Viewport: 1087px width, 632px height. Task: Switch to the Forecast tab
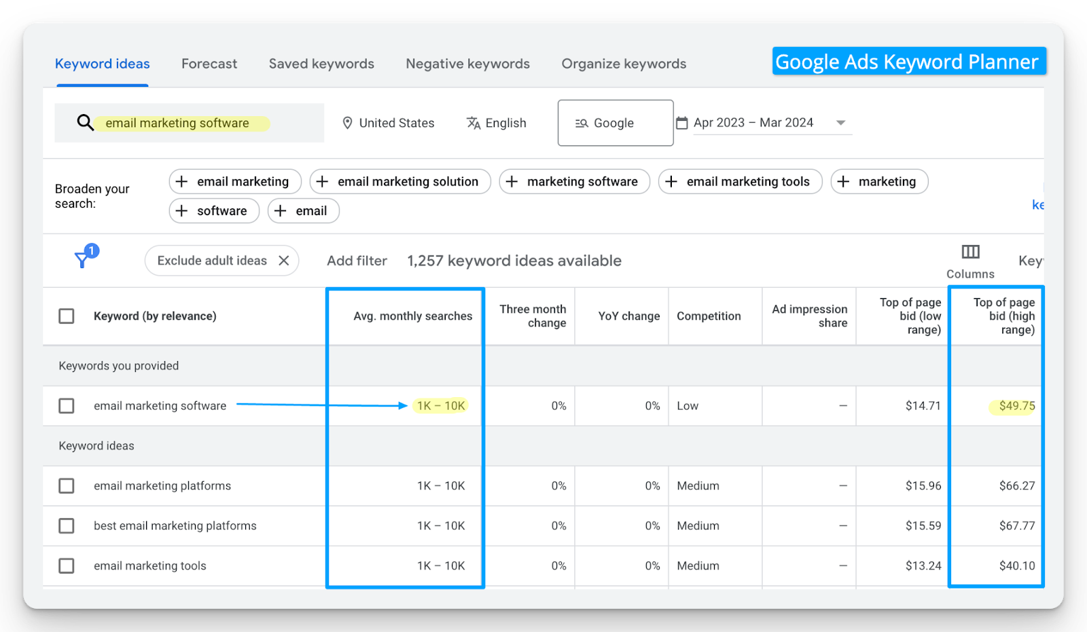(x=209, y=64)
